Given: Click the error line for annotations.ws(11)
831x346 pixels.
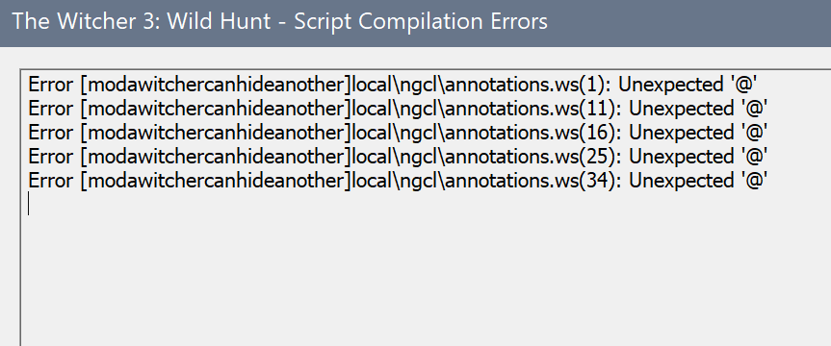Looking at the screenshot, I should (x=398, y=109).
